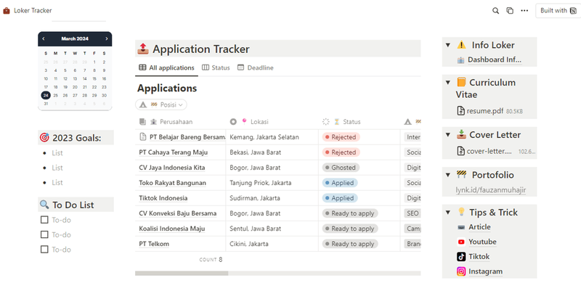Click the 2023 Goals heading text
The width and height of the screenshot is (581, 291).
77,138
